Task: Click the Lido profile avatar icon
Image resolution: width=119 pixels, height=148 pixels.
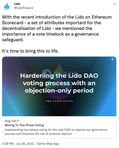Action: coord(7,6)
